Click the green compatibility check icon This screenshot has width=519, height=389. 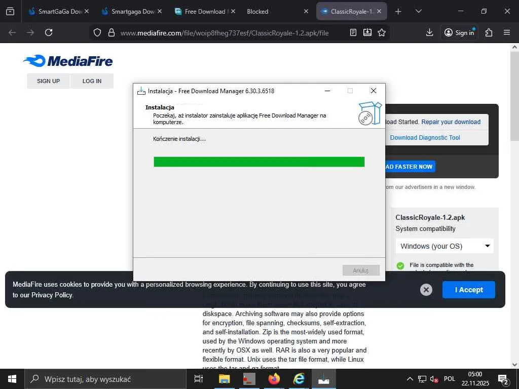pos(400,265)
